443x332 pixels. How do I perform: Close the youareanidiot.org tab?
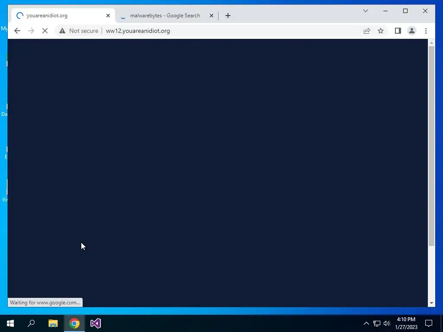108,16
